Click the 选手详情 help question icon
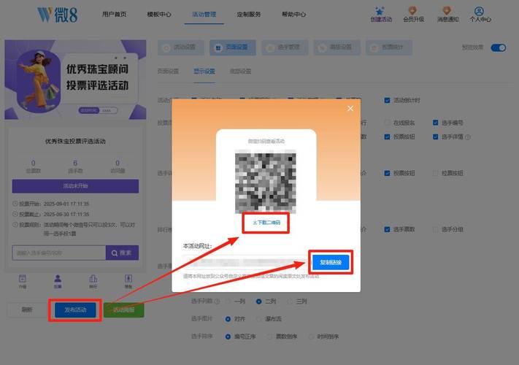This screenshot has width=519, height=365. coord(468,137)
